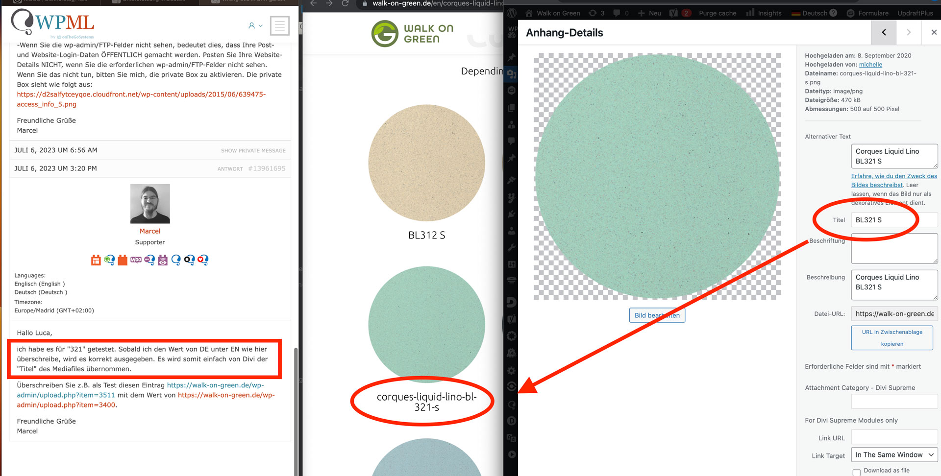The height and width of the screenshot is (476, 941).
Task: Click SHOW PRIVATE MESSAGE
Action: tap(253, 150)
